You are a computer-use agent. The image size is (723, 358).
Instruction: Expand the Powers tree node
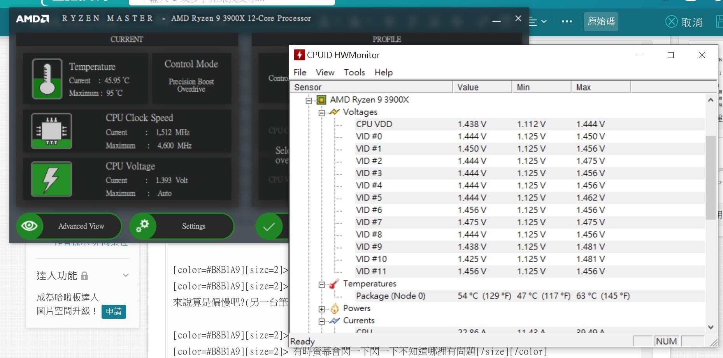321,309
